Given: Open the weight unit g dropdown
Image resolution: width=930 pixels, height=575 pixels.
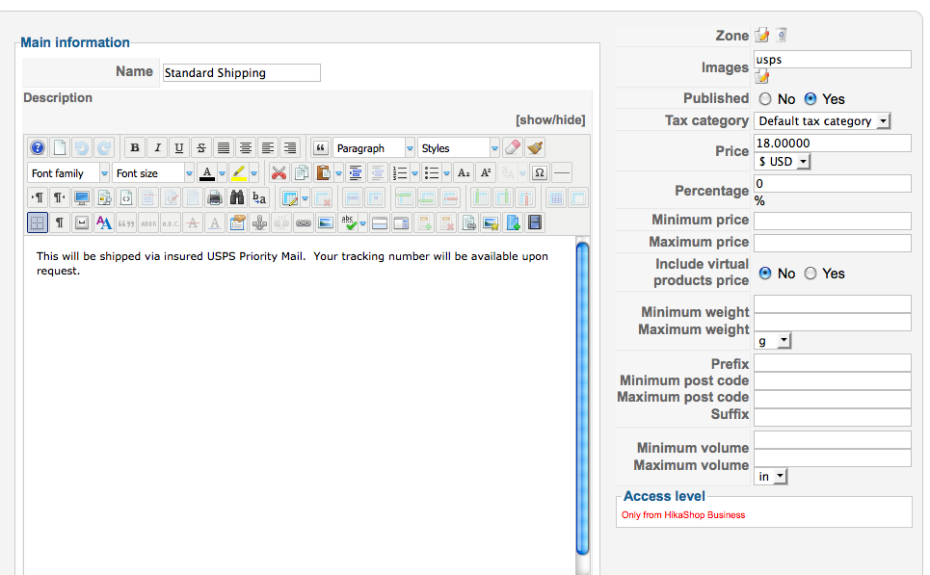Looking at the screenshot, I should tap(773, 341).
